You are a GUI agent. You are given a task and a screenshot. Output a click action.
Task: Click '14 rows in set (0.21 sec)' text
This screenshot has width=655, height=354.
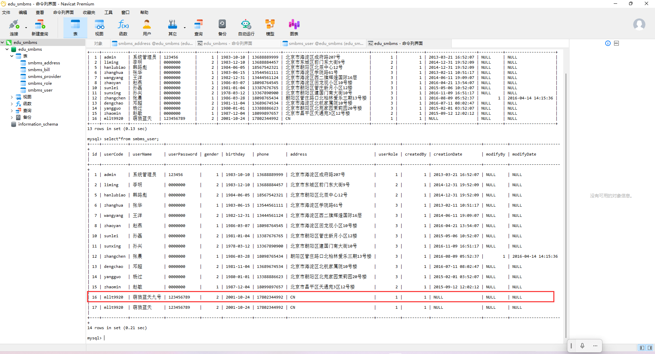click(117, 328)
